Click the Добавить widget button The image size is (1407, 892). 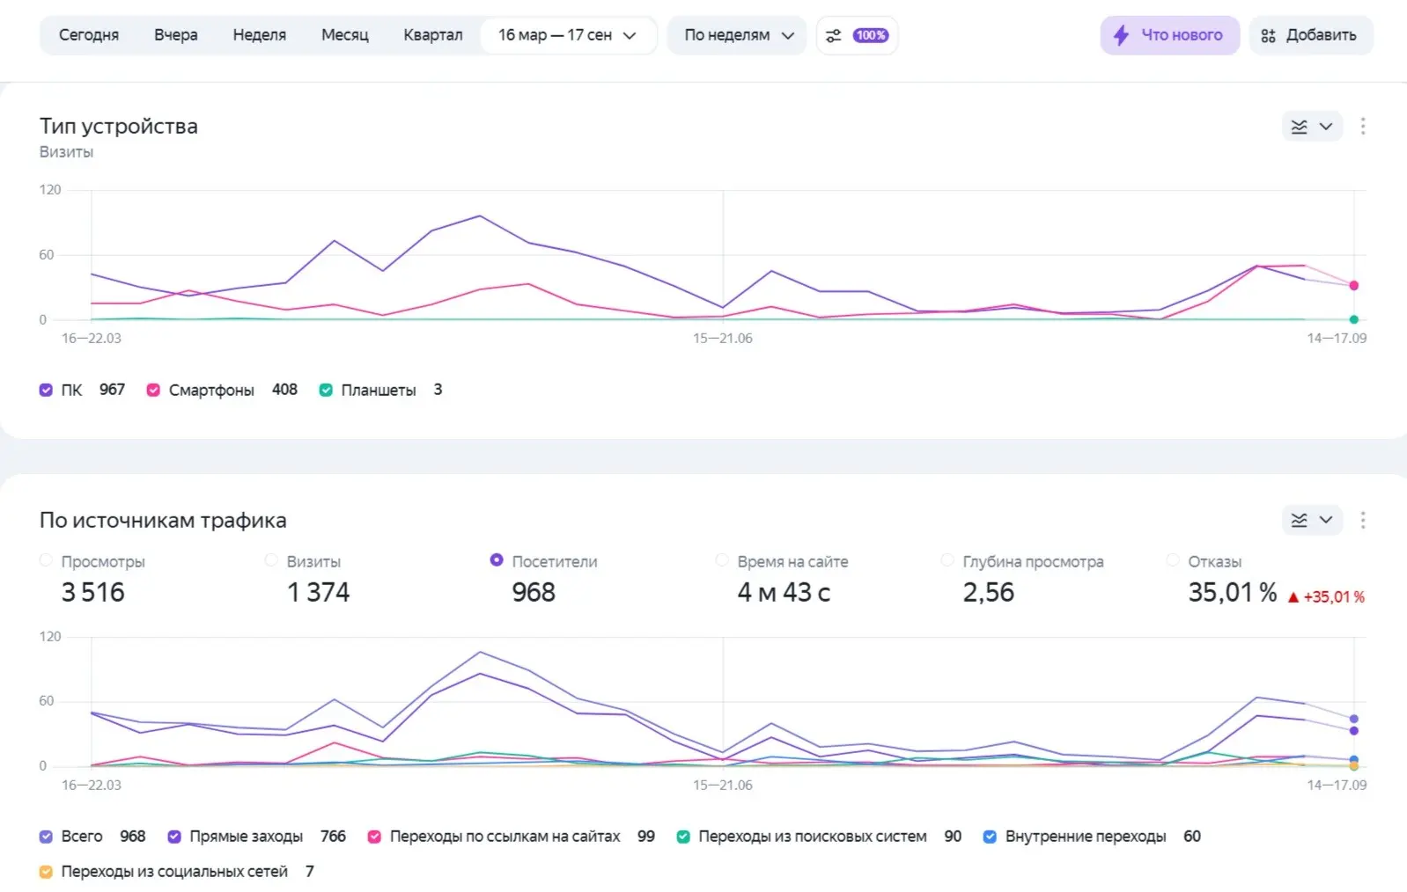(x=1311, y=35)
